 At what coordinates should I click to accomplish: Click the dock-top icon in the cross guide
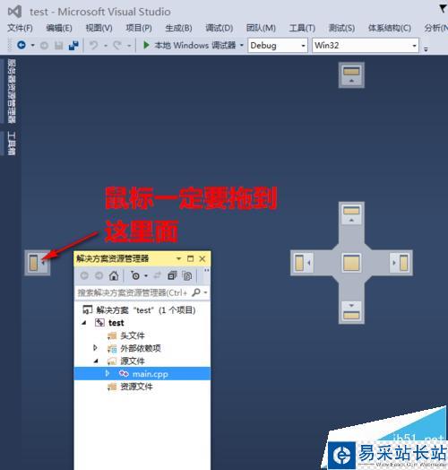pos(351,214)
